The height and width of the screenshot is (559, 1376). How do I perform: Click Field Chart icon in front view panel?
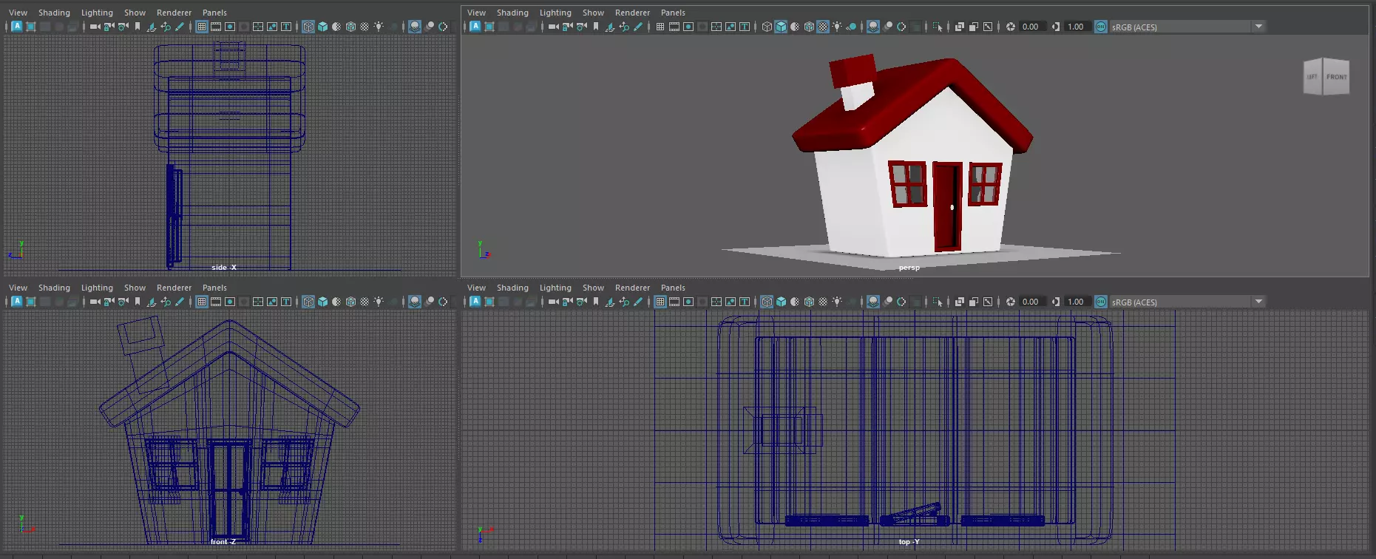[x=257, y=302]
